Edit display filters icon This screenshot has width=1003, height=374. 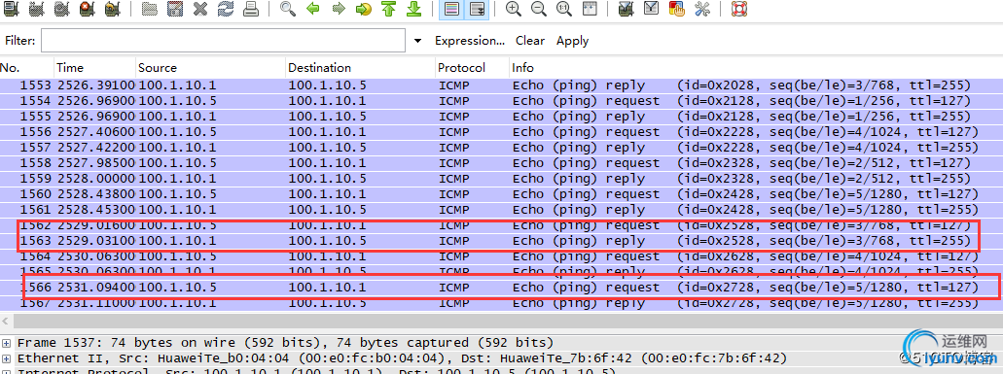point(651,9)
